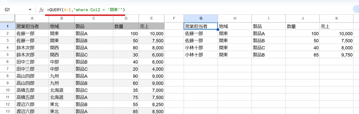Viewport: 359px width, 114px height.
Task: Click cell B6 '中部'
Action: (61, 62)
